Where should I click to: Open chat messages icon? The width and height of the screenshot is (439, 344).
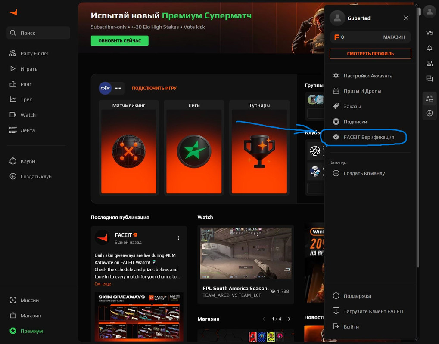(x=430, y=79)
